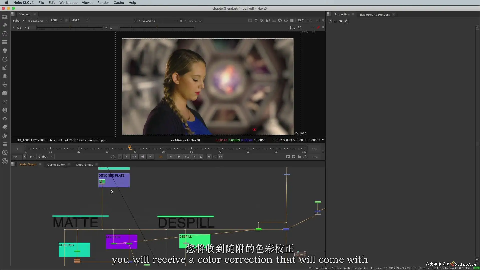The image size is (480, 270).
Task: Open the Cache menu
Action: (119, 3)
